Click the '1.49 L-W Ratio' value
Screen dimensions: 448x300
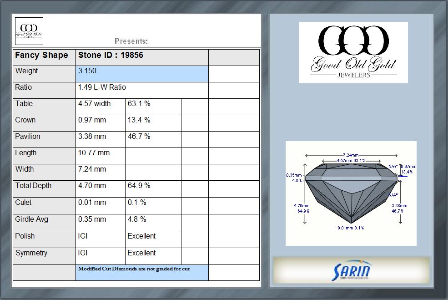tap(142, 91)
